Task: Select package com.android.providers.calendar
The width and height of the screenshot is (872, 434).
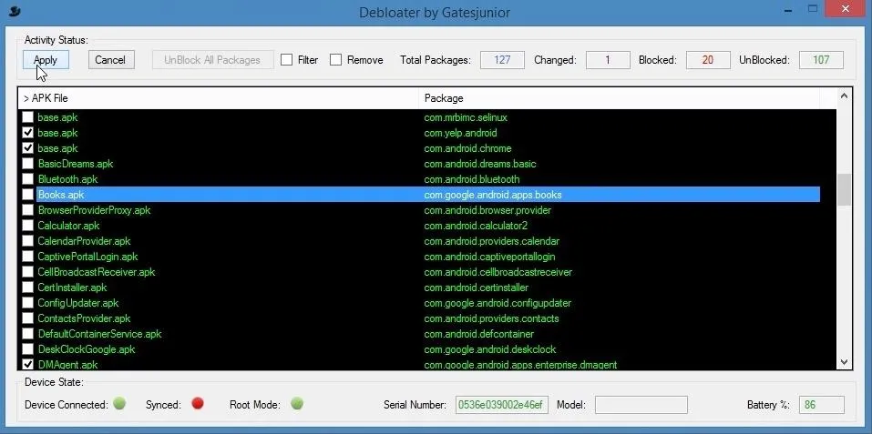Action: [x=492, y=241]
